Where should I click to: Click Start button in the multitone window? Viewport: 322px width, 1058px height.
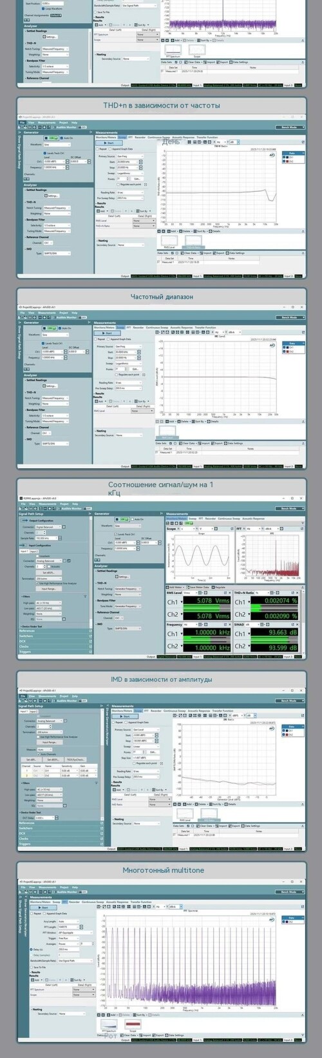(x=44, y=908)
